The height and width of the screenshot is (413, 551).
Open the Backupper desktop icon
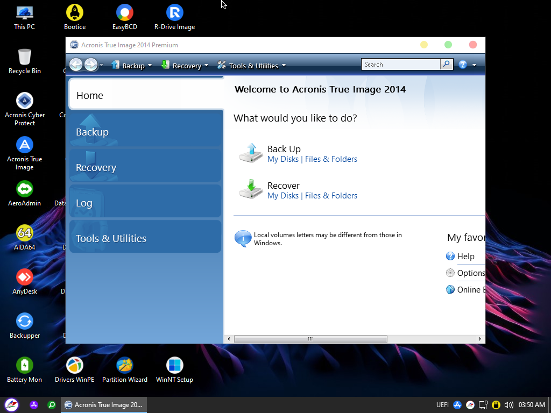pos(25,326)
